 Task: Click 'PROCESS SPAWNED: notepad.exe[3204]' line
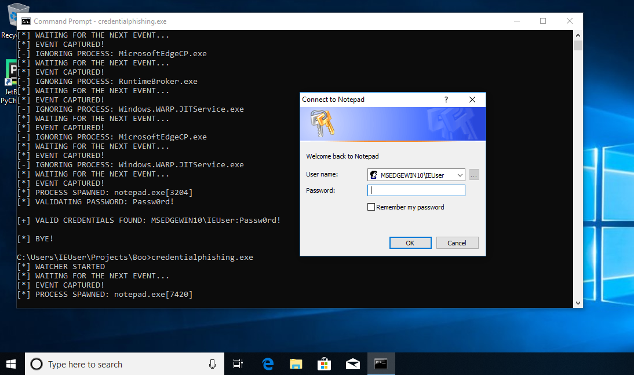[105, 193]
